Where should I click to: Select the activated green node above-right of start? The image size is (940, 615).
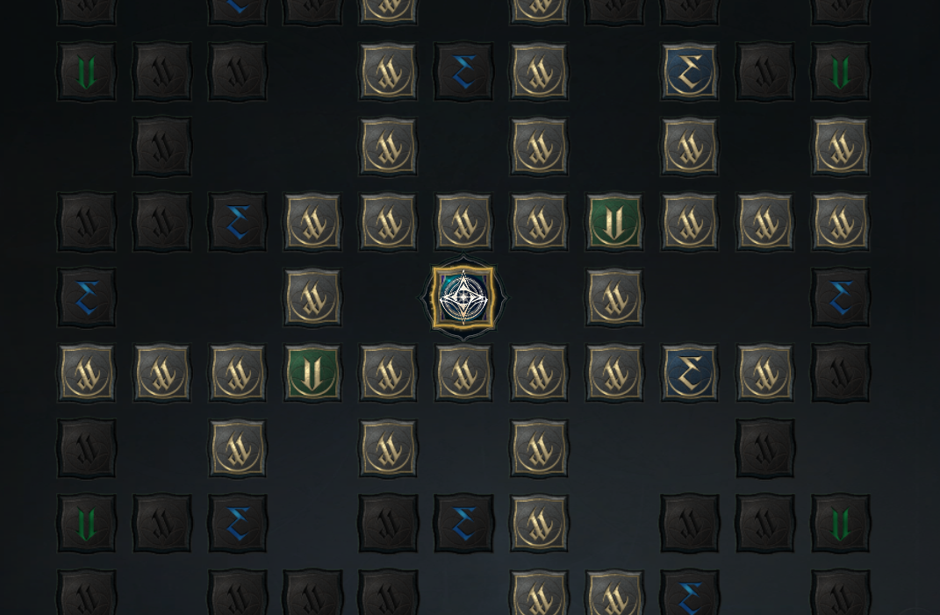[x=614, y=222]
